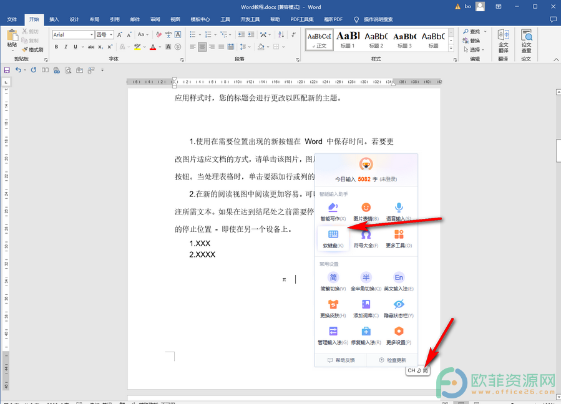Open 添加词库 dictionary tool
This screenshot has height=404, width=561.
click(x=366, y=309)
